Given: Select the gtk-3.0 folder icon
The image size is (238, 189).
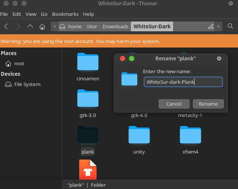Looking at the screenshot, I should coord(88,98).
